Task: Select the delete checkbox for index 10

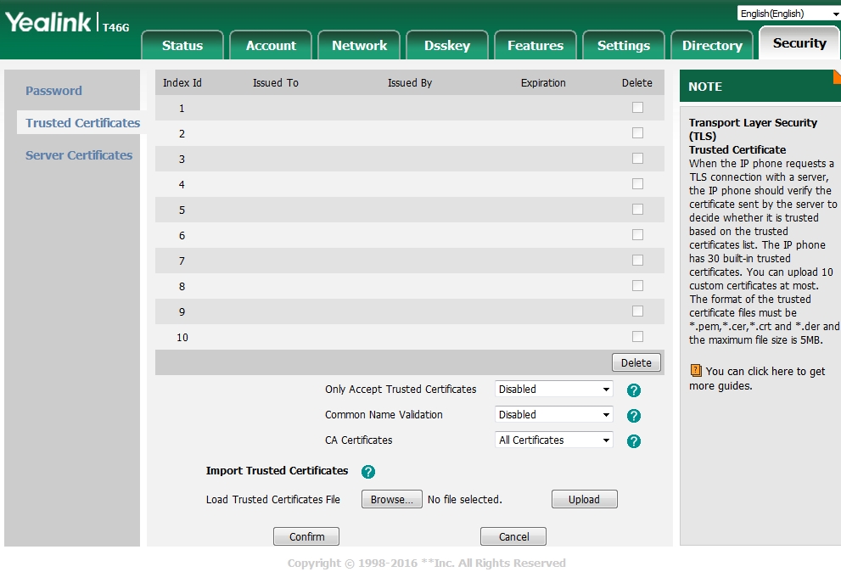Action: click(x=637, y=337)
